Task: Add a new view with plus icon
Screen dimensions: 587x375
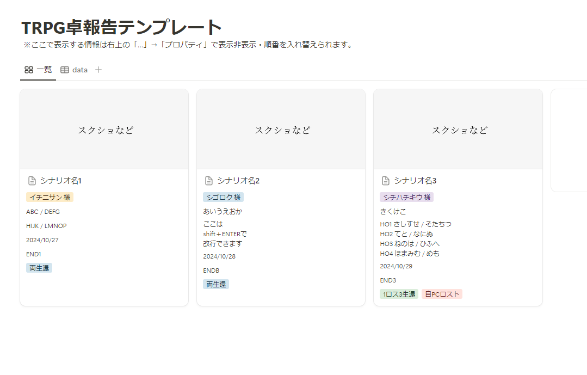Action: 98,70
